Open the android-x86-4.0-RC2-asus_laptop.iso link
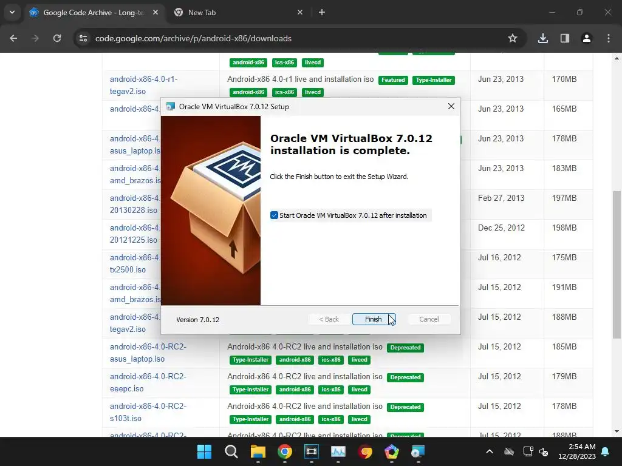 [148, 353]
